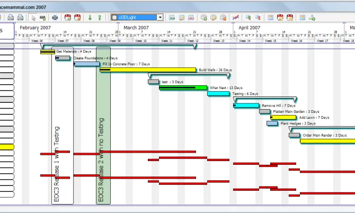Click the blue window icon with green square

(302, 17)
